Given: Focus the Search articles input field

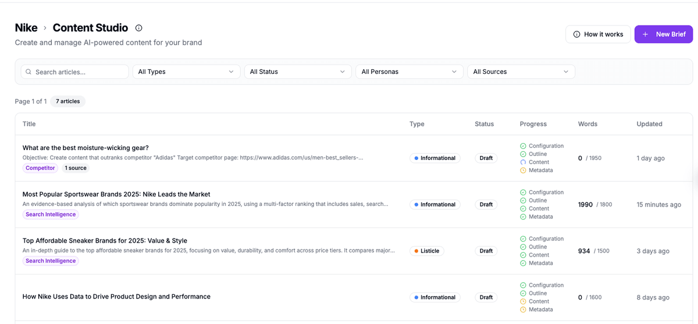Looking at the screenshot, I should click(x=79, y=72).
